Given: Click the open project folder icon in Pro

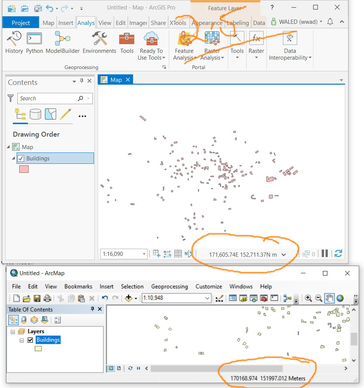Looking at the screenshot, I should [x=25, y=8].
